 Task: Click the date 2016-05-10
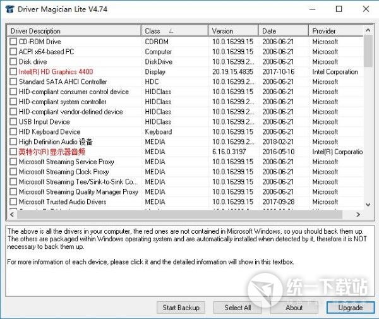click(x=279, y=152)
